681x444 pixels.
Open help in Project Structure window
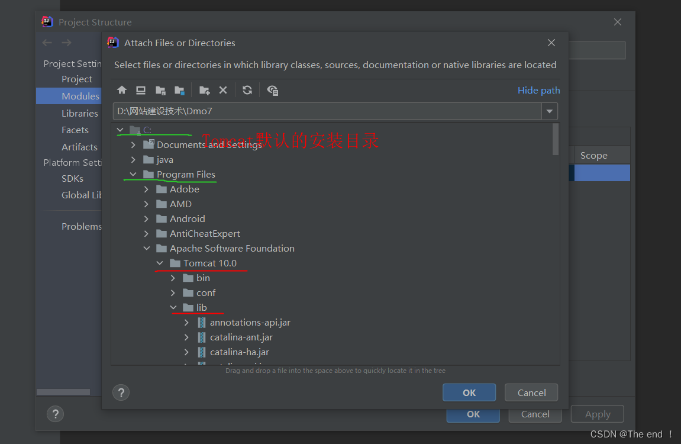(55, 414)
